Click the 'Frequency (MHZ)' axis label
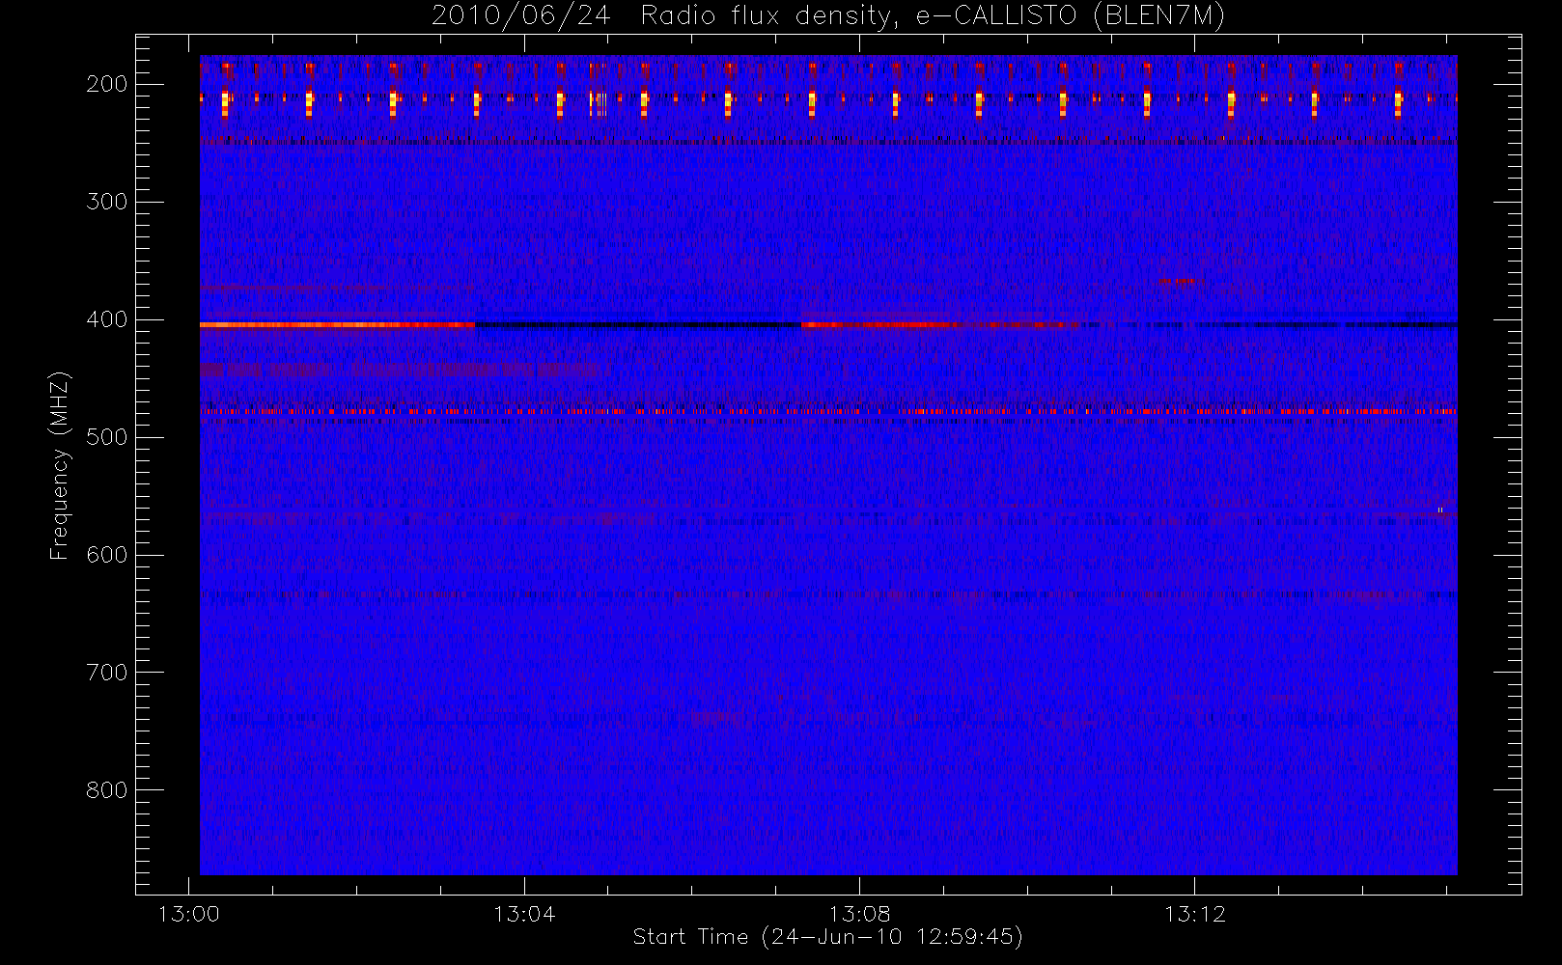 [x=60, y=465]
